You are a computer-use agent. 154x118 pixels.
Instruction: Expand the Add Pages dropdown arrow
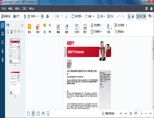(82, 16)
